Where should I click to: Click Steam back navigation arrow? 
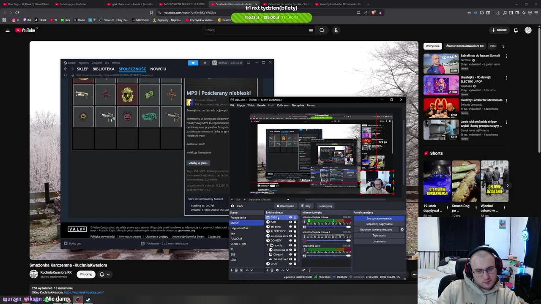point(66,69)
